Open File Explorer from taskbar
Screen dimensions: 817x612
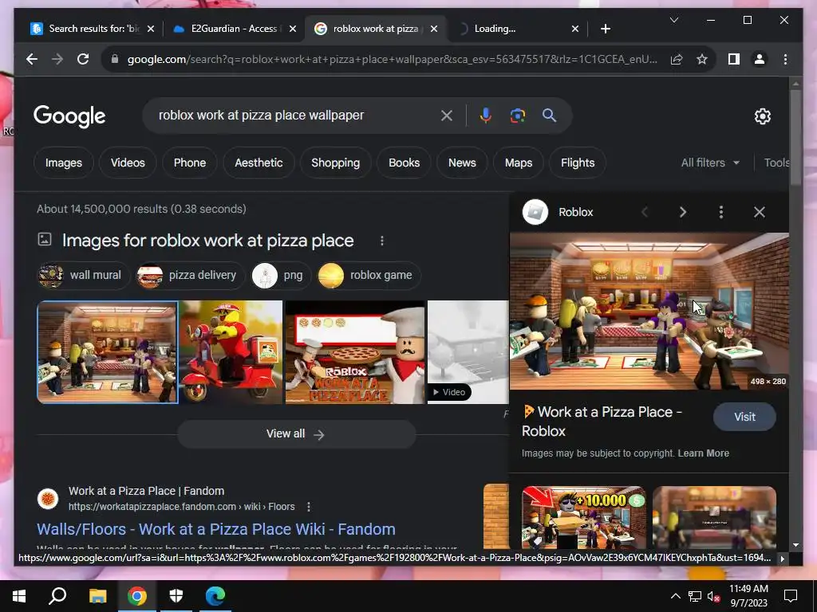98,596
